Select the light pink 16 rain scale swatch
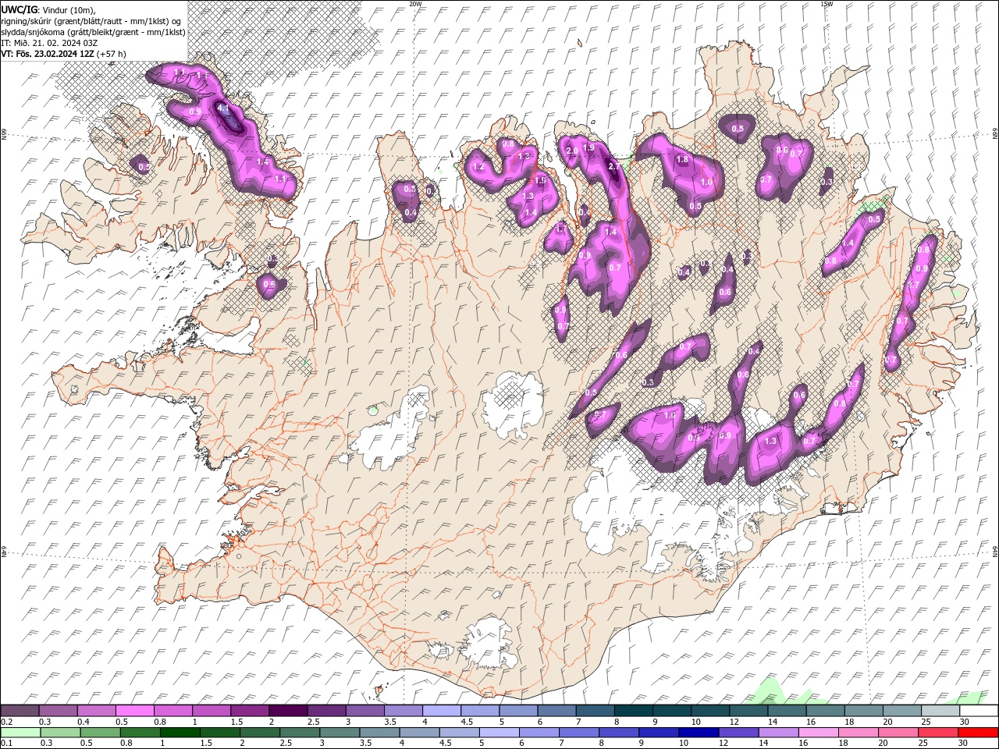This screenshot has width=999, height=749. point(818,733)
